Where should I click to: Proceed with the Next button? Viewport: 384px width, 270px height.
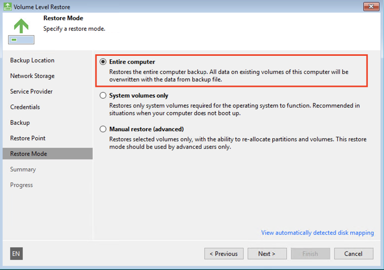267,254
